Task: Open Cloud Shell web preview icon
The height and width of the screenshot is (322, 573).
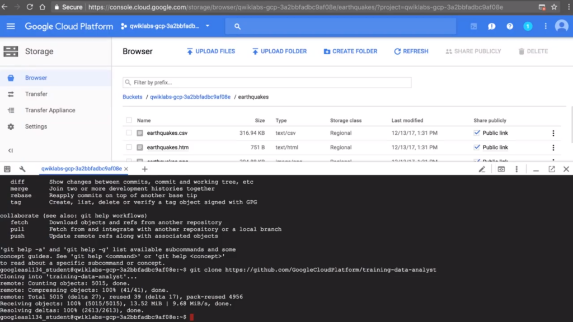Action: point(501,169)
